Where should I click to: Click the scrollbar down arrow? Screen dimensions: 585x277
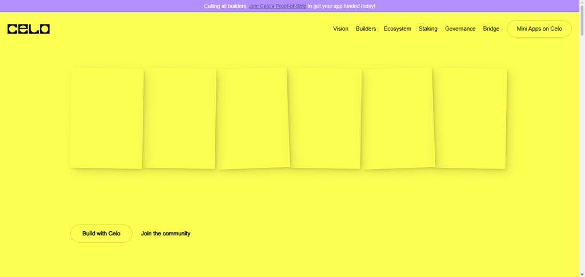click(580, 273)
